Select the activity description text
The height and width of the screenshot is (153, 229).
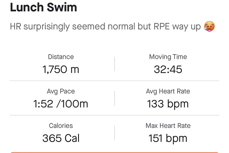coord(112,26)
